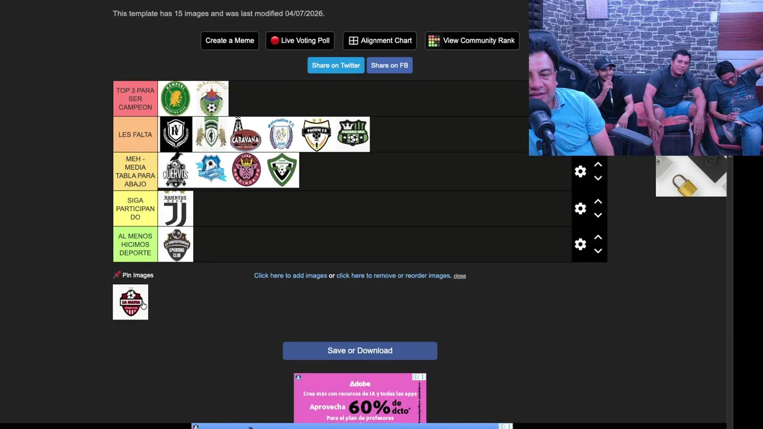Select the Caravana logo
763x429 pixels.
coord(246,134)
